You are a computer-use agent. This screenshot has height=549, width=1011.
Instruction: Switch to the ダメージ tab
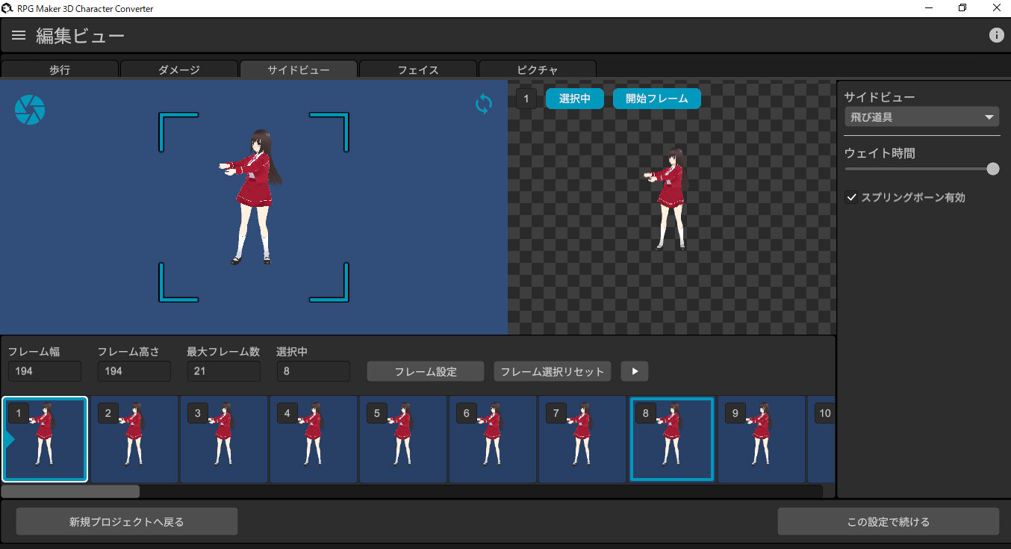pos(179,69)
